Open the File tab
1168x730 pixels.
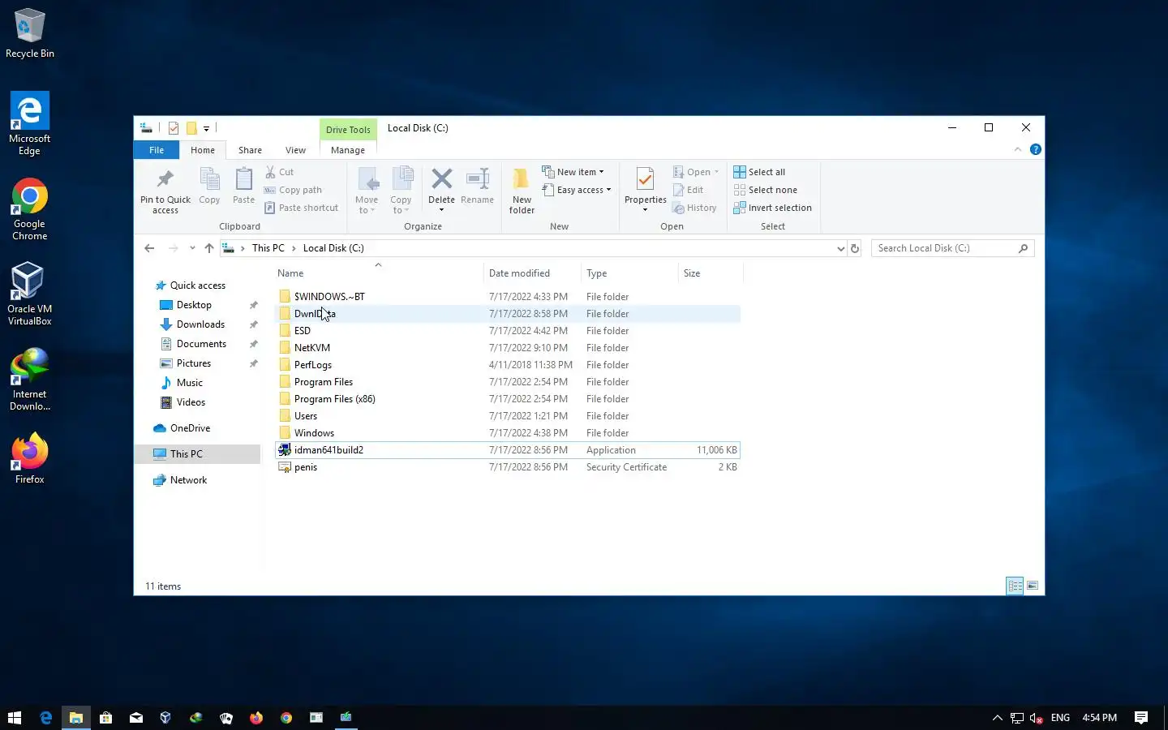click(x=157, y=150)
